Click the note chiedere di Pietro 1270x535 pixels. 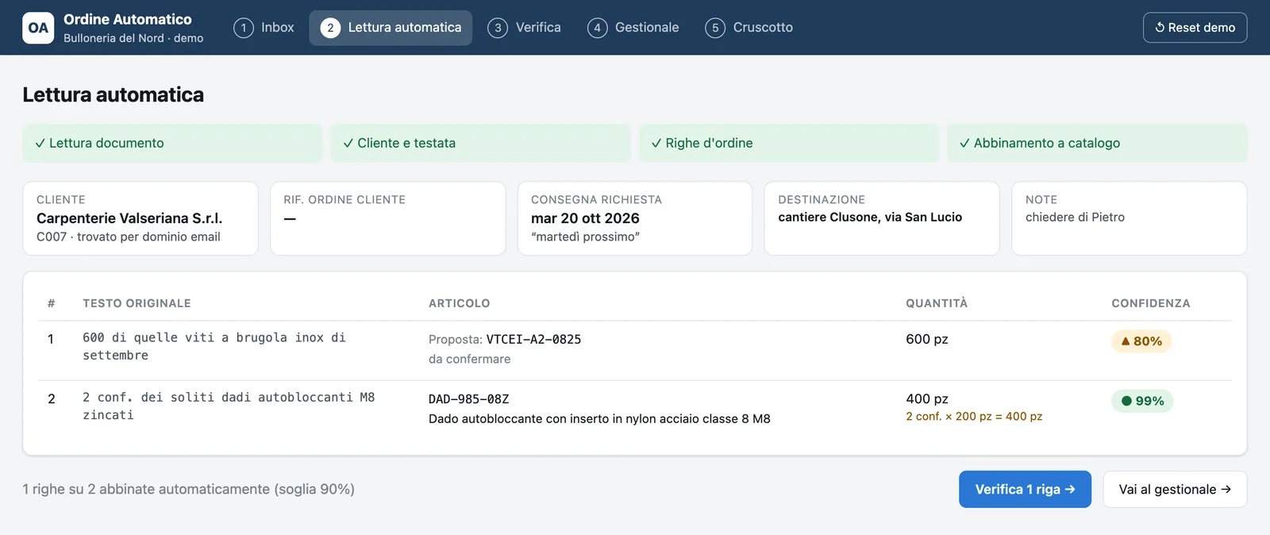[1075, 217]
